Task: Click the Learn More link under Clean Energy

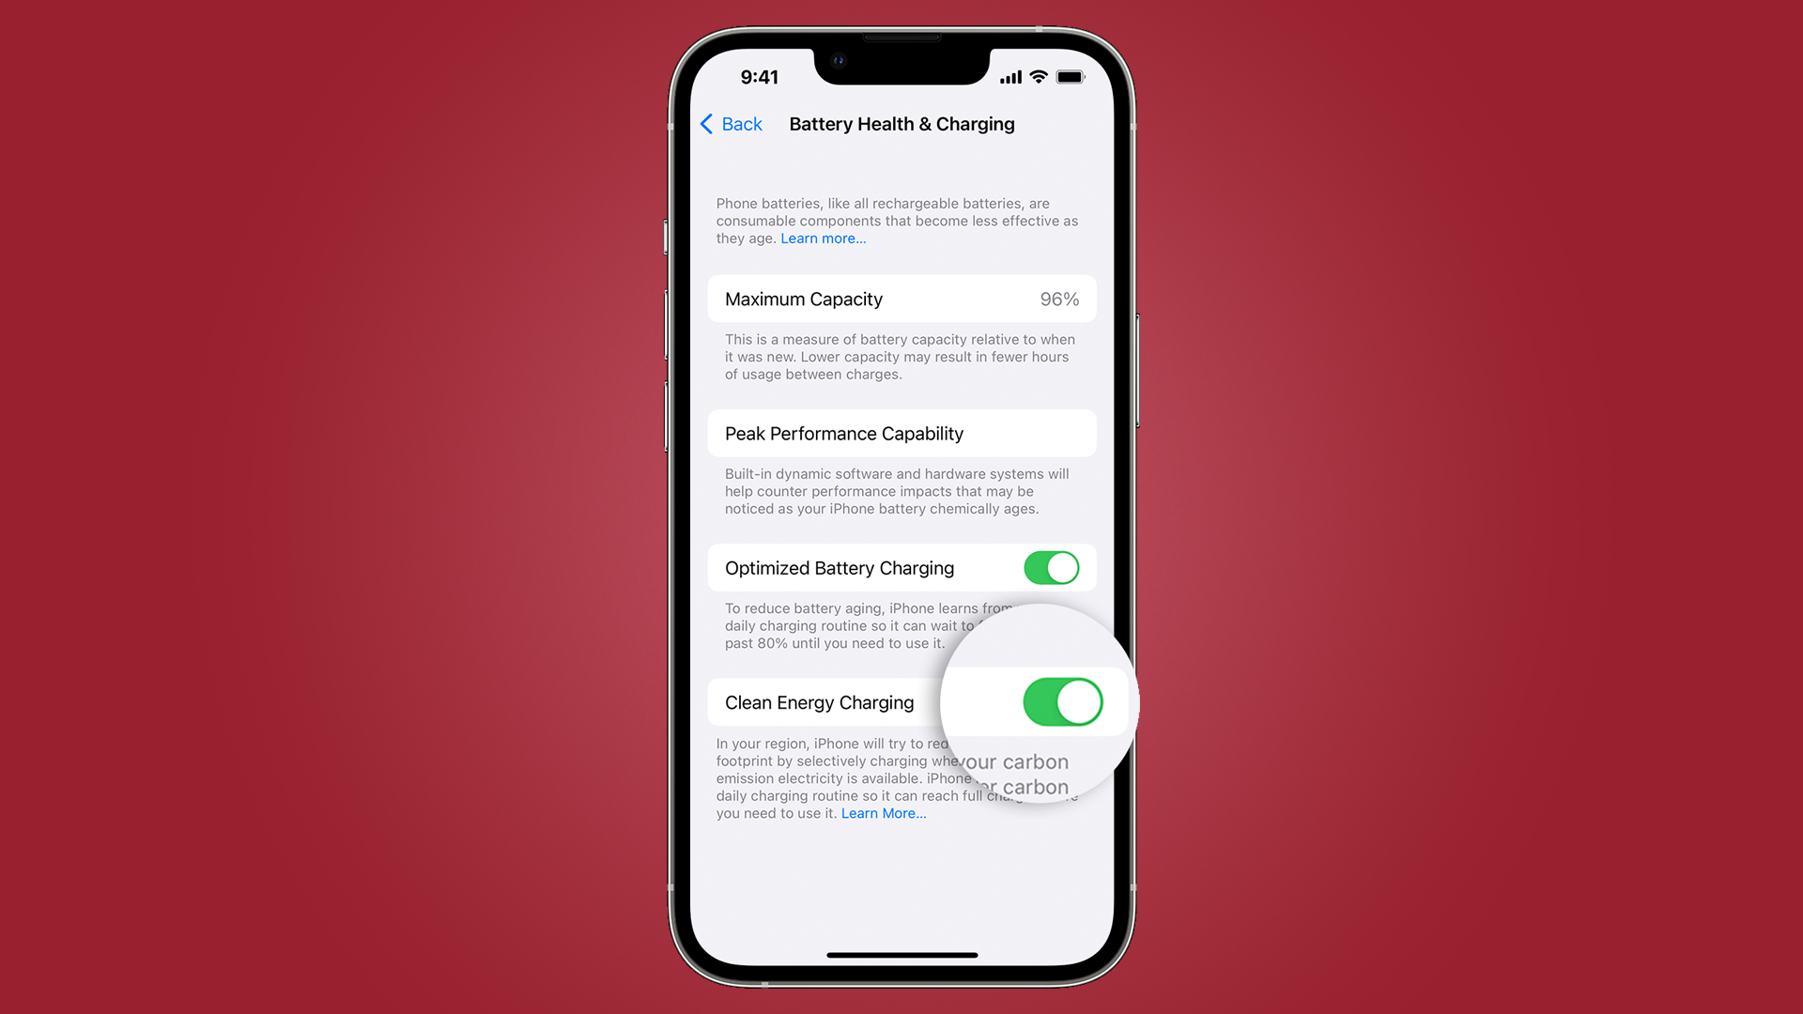Action: pos(883,812)
